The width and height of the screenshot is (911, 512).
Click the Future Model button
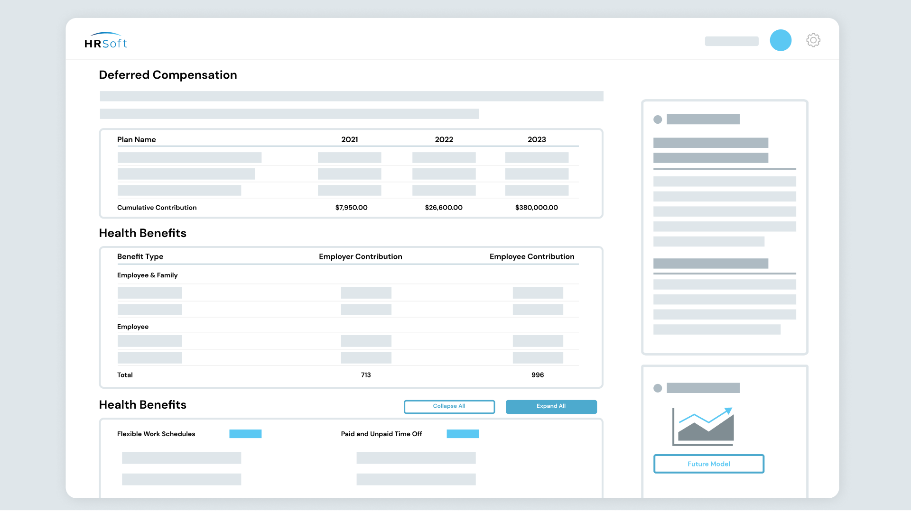click(x=708, y=464)
